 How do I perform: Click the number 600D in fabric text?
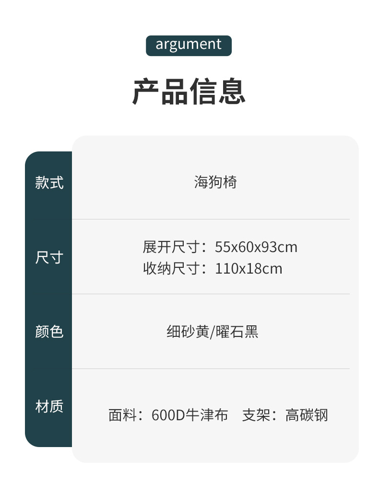click(168, 415)
